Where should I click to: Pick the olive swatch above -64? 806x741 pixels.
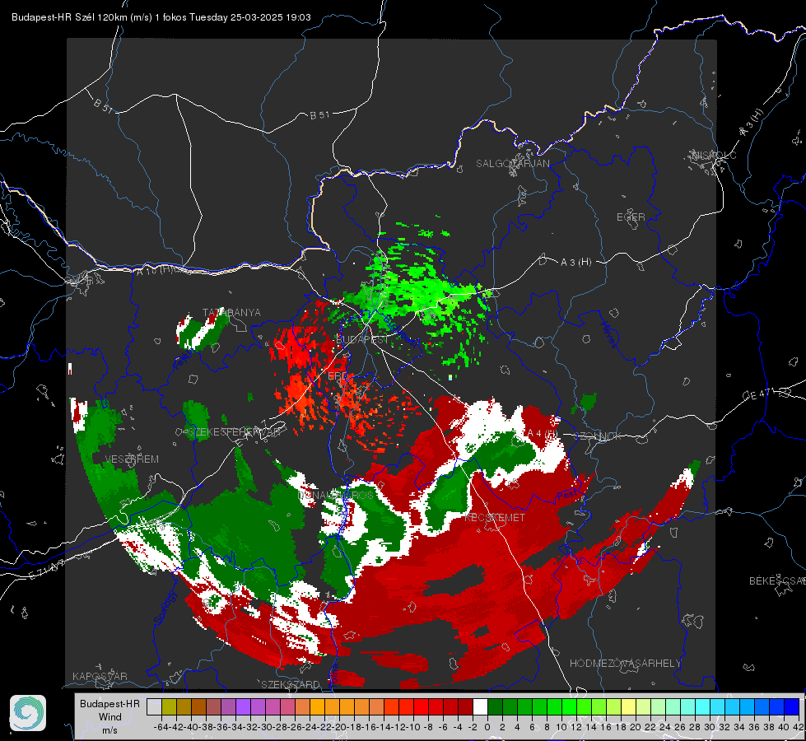(x=169, y=707)
